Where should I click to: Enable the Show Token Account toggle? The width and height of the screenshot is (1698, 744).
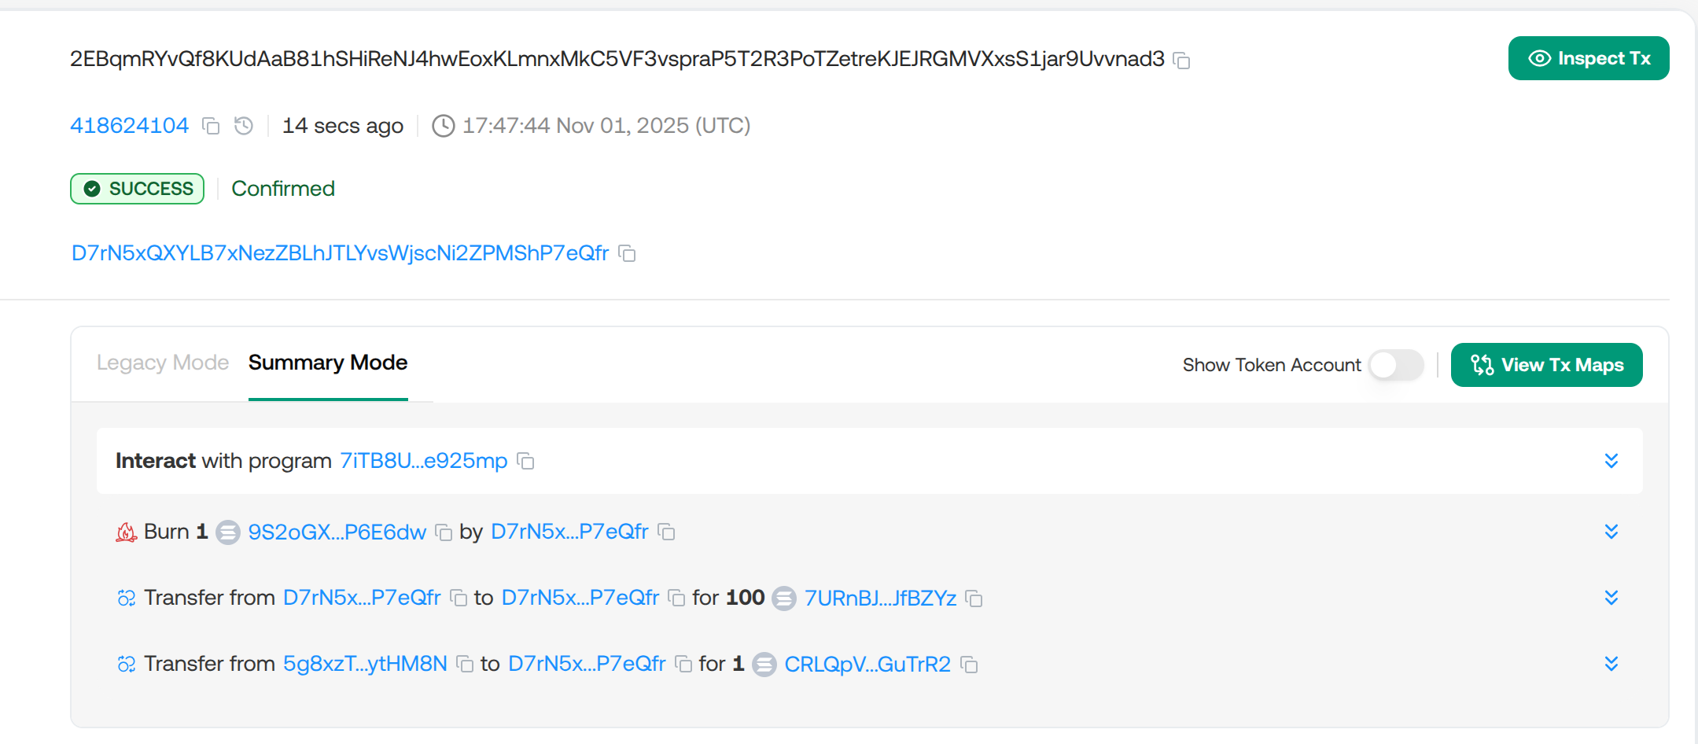coord(1396,365)
